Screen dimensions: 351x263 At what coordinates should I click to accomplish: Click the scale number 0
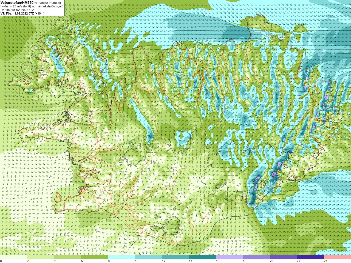click(1, 261)
